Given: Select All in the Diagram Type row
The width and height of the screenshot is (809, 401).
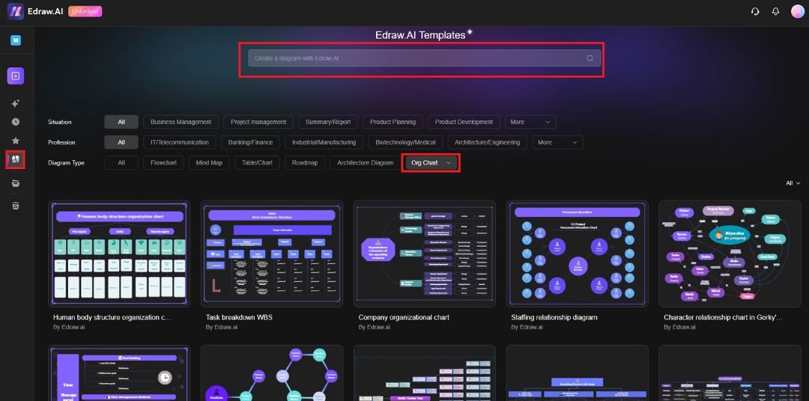Looking at the screenshot, I should coord(121,163).
